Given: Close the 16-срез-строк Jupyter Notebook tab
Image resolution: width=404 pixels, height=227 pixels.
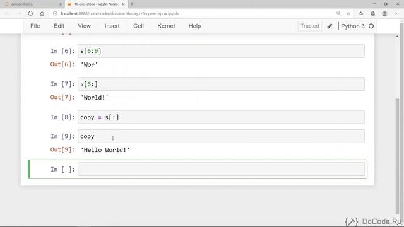Looking at the screenshot, I should point(124,4).
